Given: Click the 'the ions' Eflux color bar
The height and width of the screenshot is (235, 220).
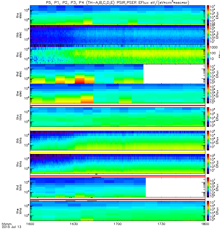Looking at the screenshot, I should click(x=208, y=211).
